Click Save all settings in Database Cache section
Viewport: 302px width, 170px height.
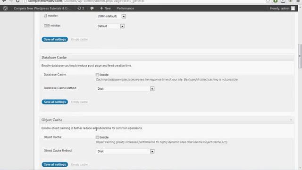[x=55, y=102]
